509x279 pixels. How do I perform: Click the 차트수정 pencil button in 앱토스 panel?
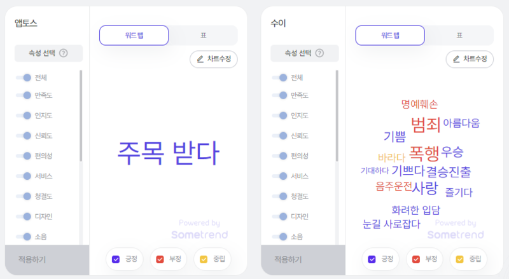214,59
